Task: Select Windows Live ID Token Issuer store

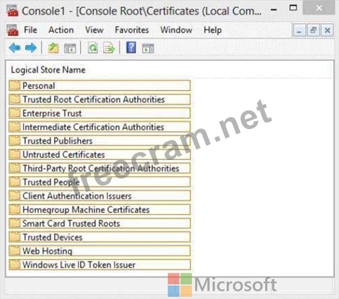Action: [x=100, y=264]
